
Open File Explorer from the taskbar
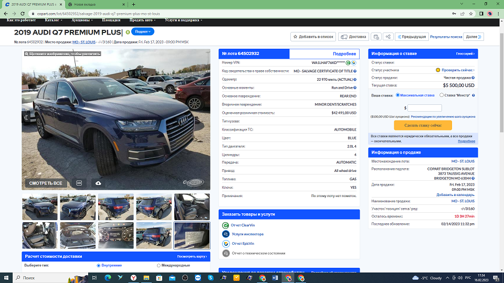(146, 278)
